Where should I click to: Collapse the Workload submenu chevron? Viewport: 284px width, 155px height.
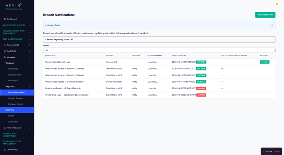click(x=30, y=63)
